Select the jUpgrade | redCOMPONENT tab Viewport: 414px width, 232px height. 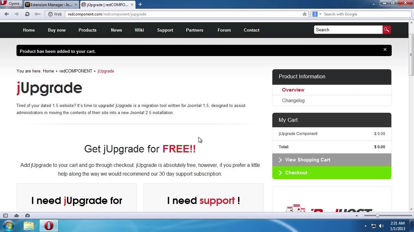pyautogui.click(x=107, y=5)
